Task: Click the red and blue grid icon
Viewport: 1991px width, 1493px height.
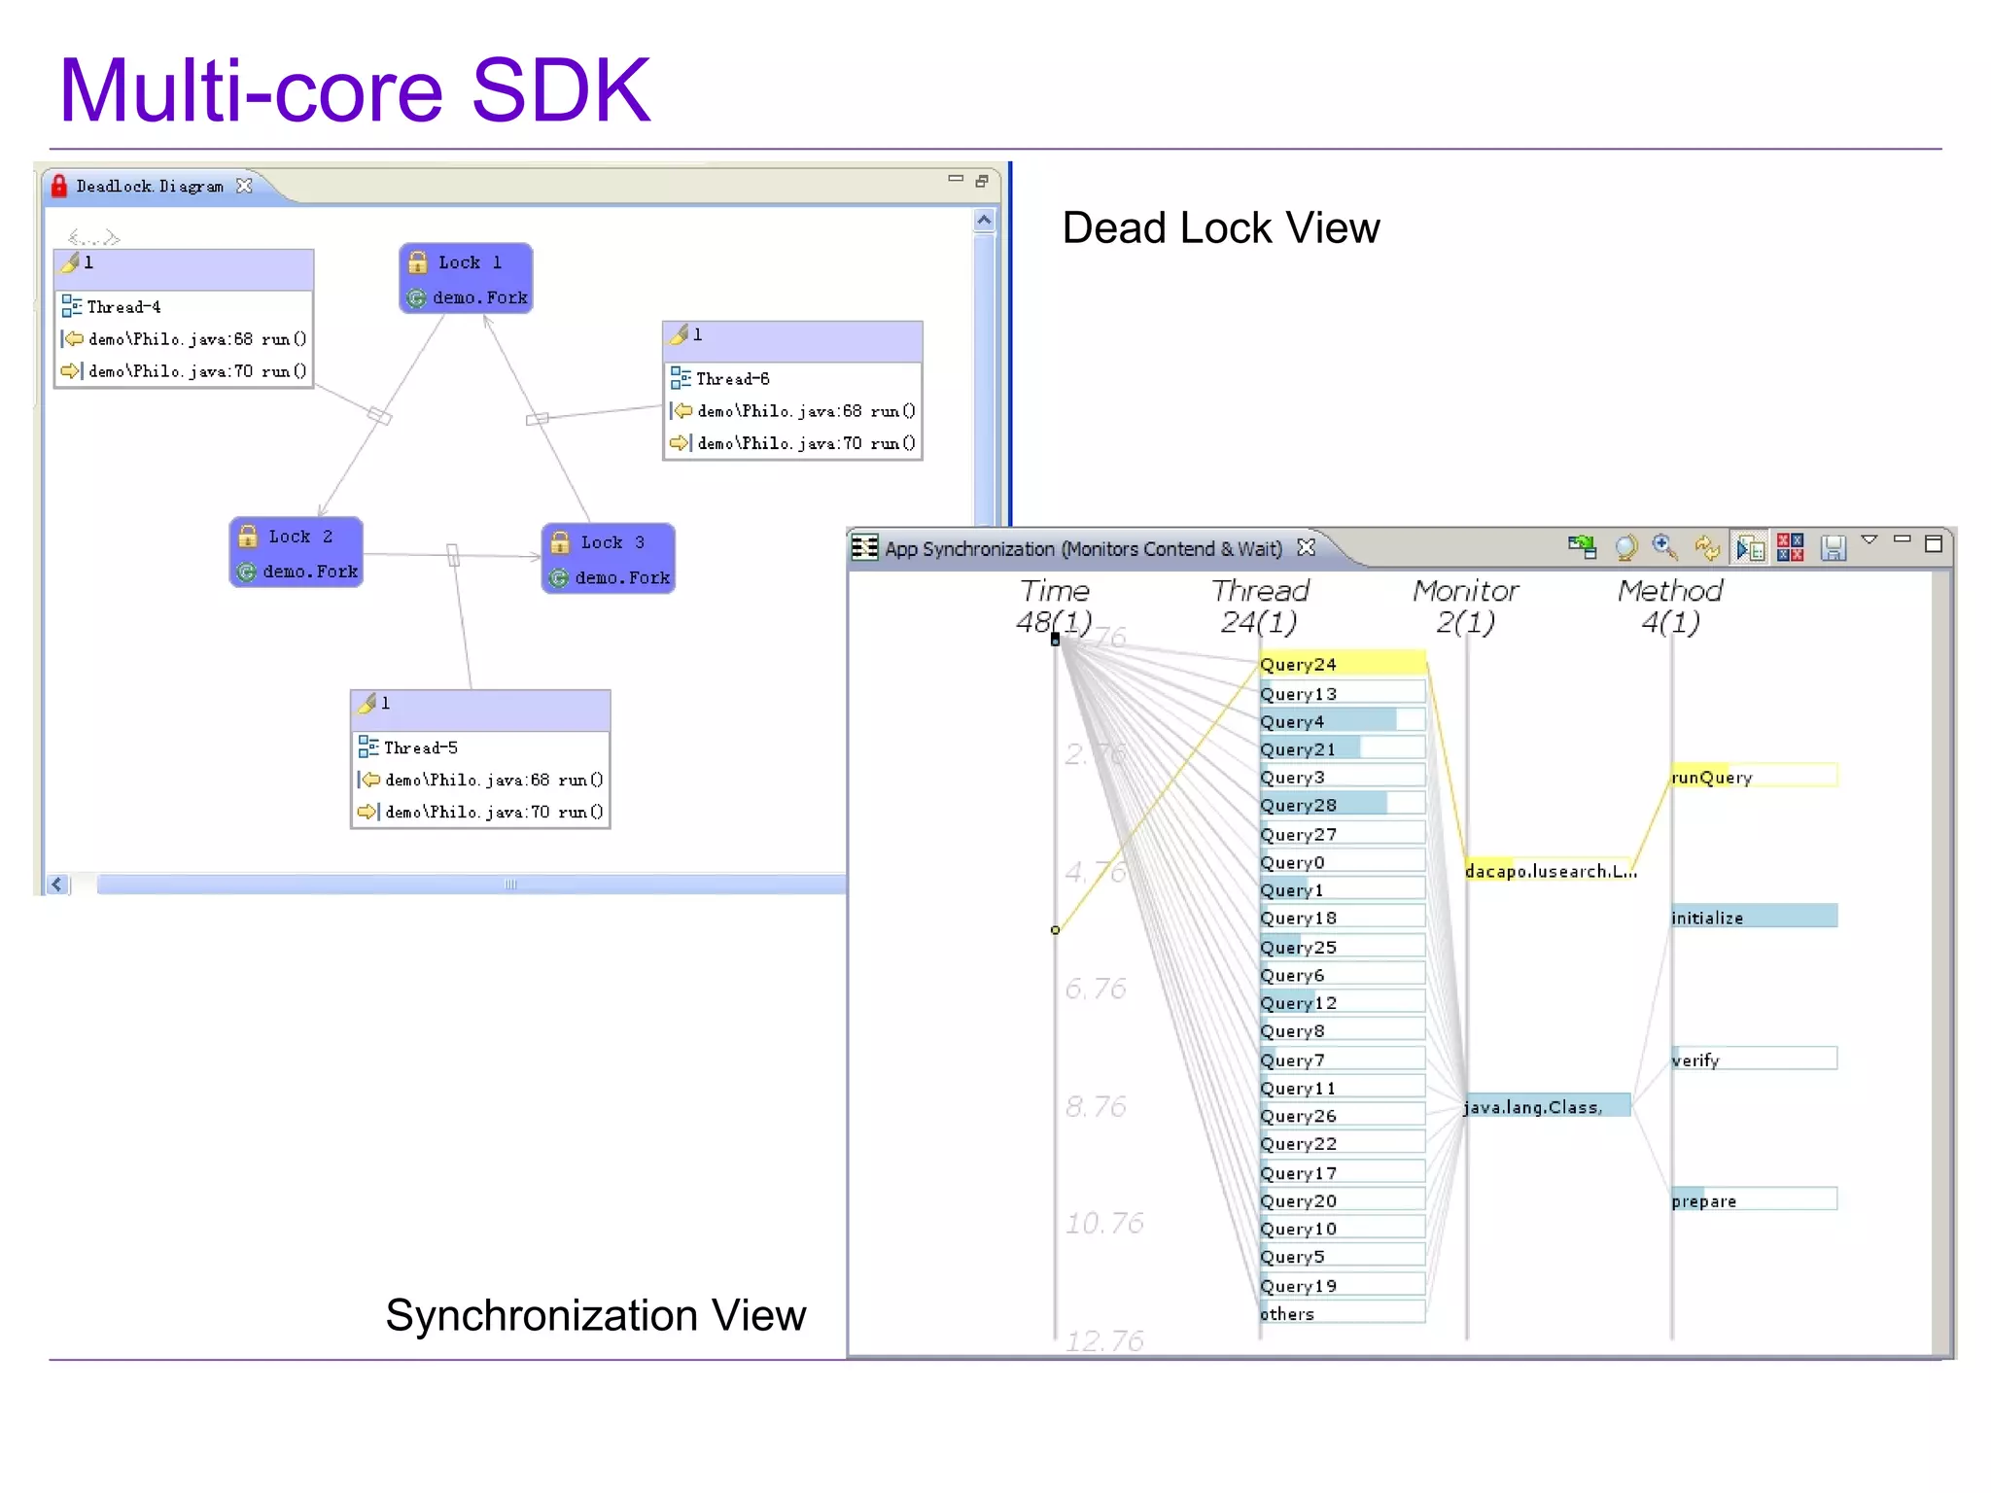Action: click(1791, 548)
